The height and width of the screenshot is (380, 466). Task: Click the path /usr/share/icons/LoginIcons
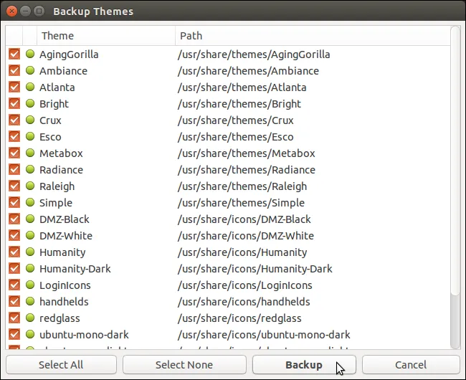(245, 285)
